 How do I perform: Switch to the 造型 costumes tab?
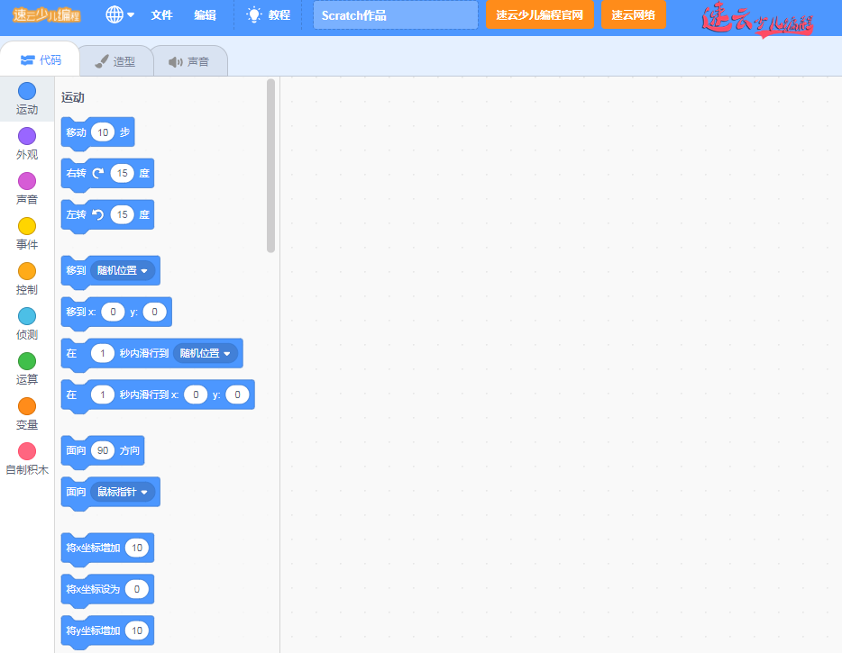115,61
